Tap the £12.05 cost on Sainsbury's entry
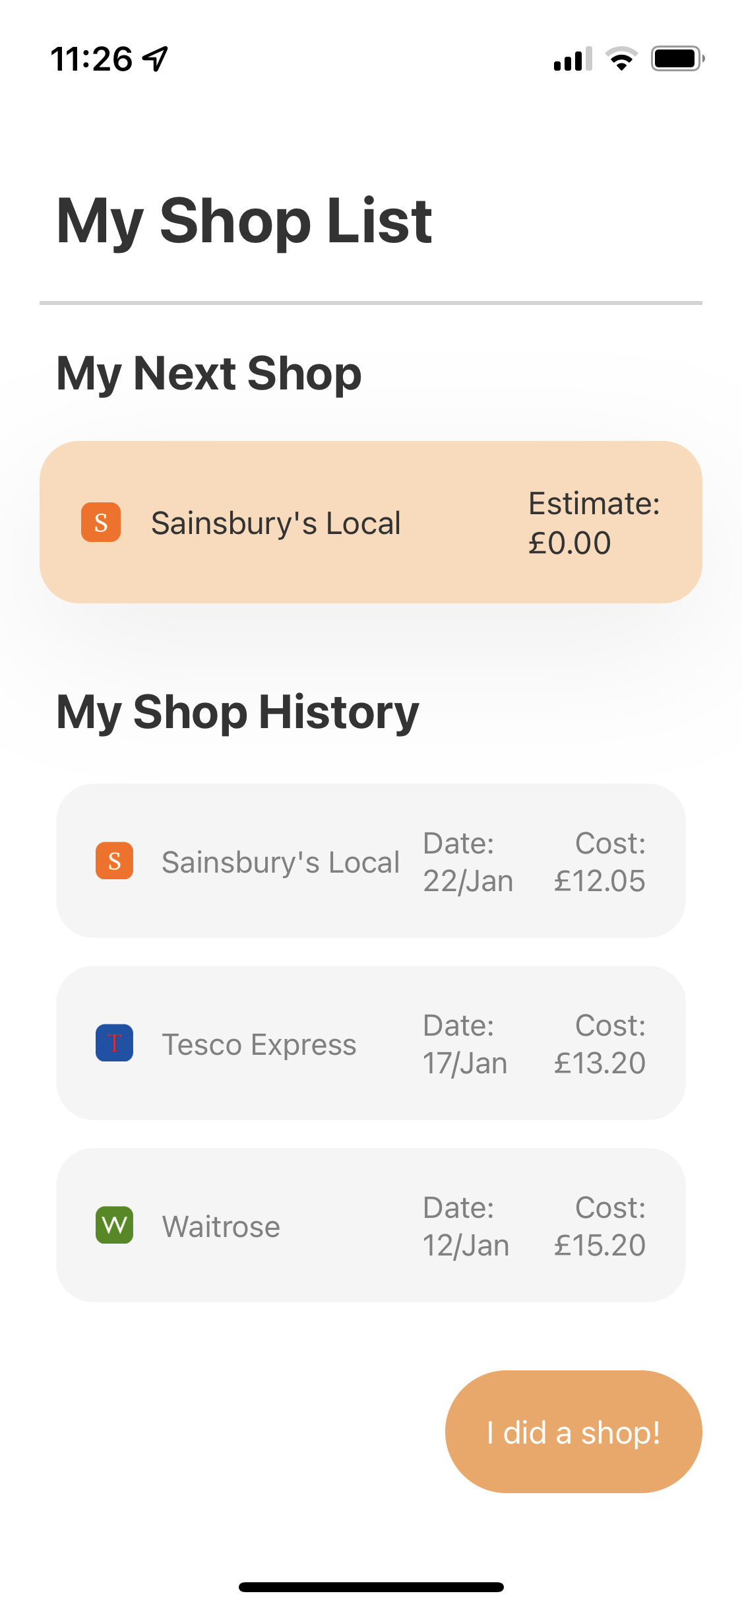 pos(599,881)
